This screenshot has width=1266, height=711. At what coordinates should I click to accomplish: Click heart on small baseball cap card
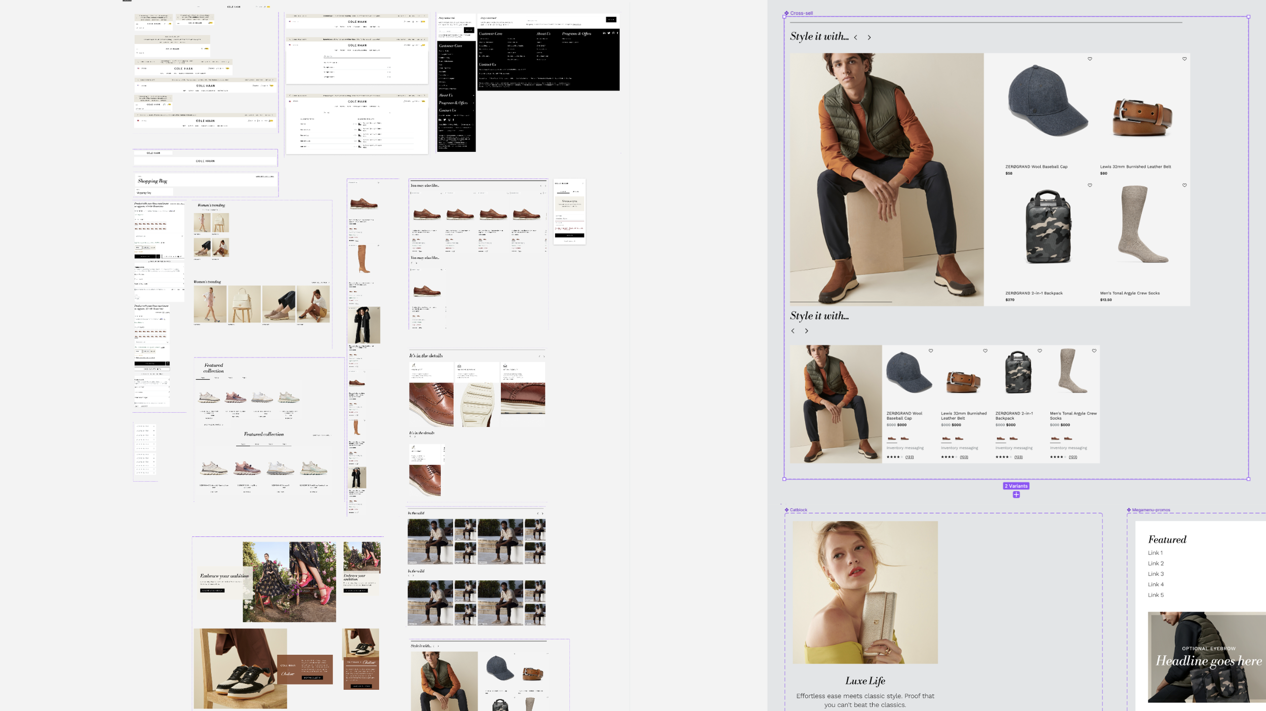pos(931,350)
